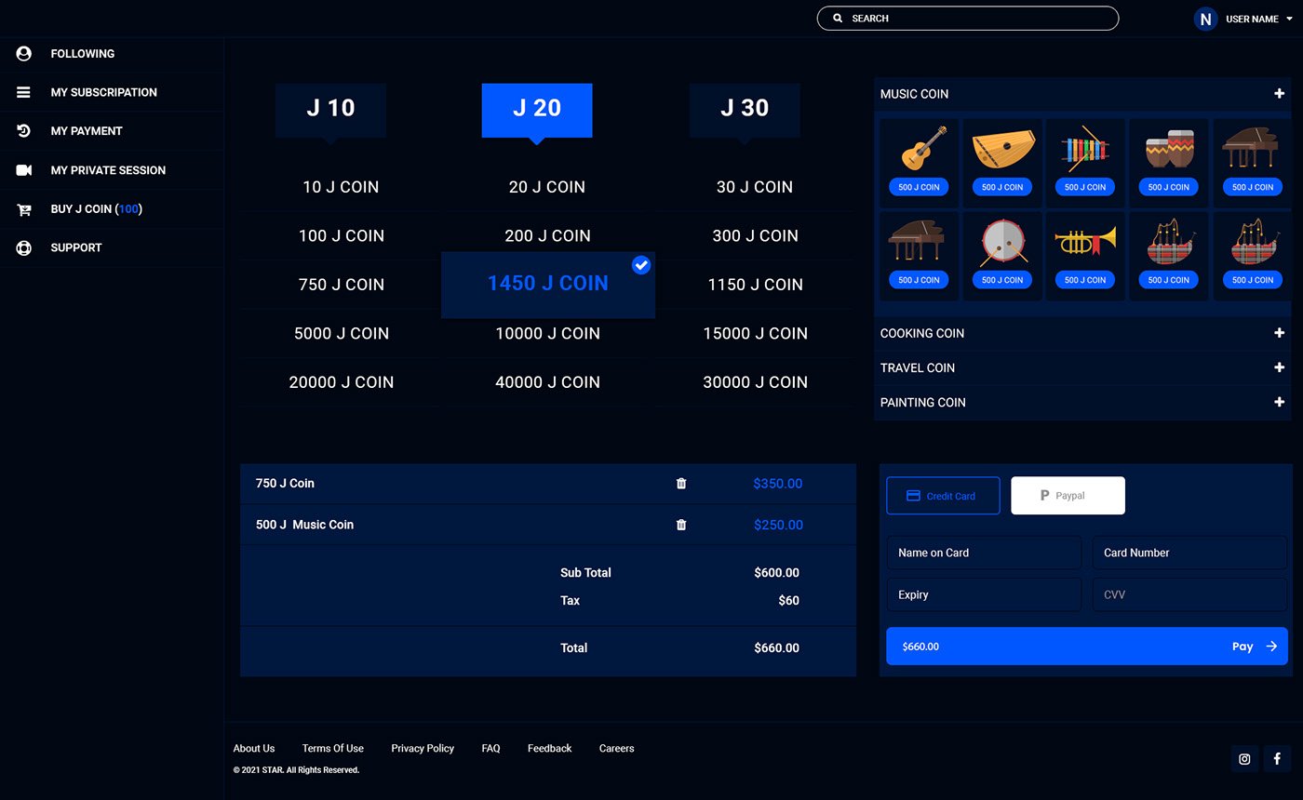Screen dimensions: 1303x800
Task: Expand the Travel Coin section
Action: tap(1279, 367)
